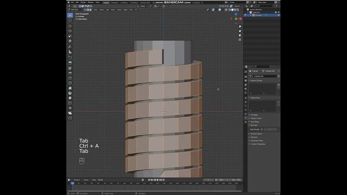Select the Edge Slide tool
The image size is (347, 195).
coord(70,103)
